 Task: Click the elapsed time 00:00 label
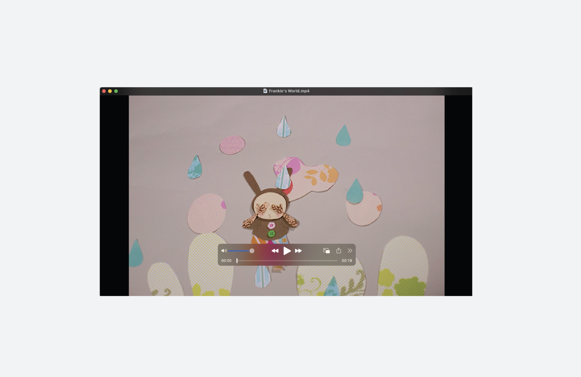227,260
